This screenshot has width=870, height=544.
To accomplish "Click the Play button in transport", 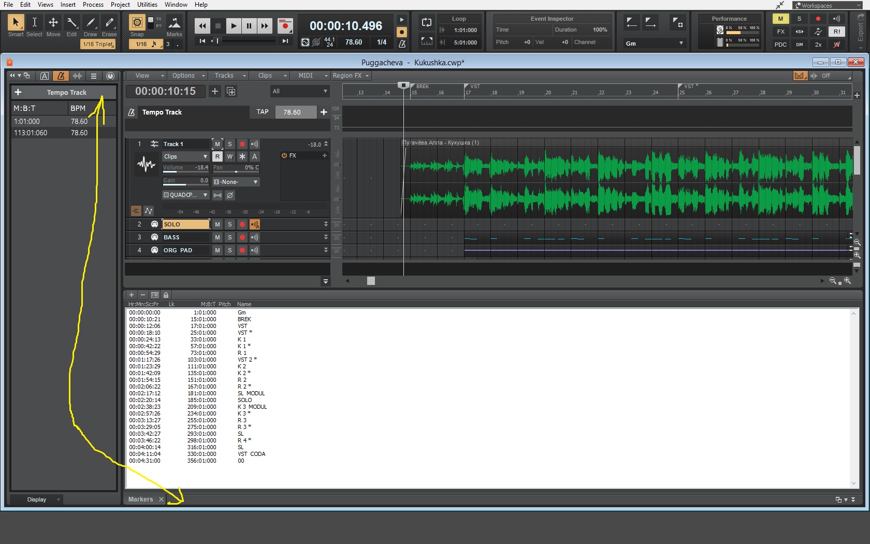I will 234,26.
